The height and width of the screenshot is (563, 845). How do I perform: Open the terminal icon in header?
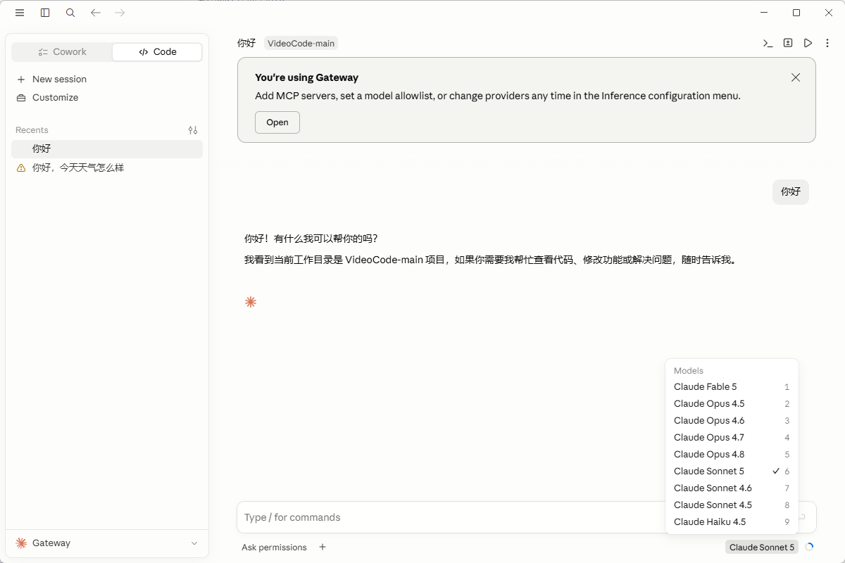[768, 43]
